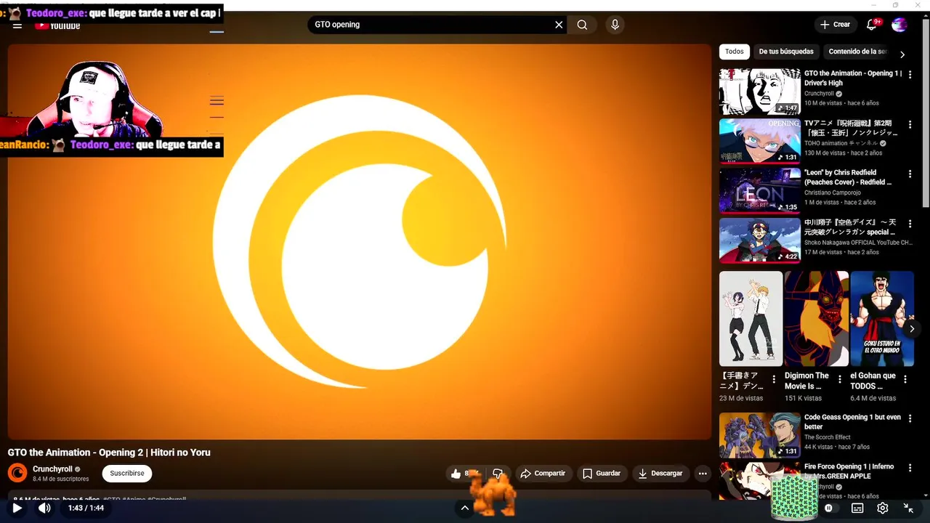
Task: Open options for the TOHO animation video
Action: coord(910,124)
